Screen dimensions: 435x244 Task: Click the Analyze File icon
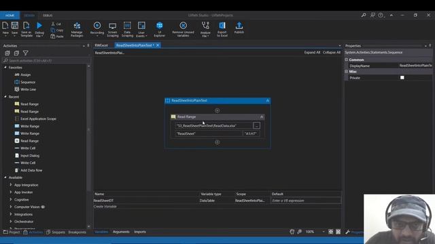click(205, 26)
